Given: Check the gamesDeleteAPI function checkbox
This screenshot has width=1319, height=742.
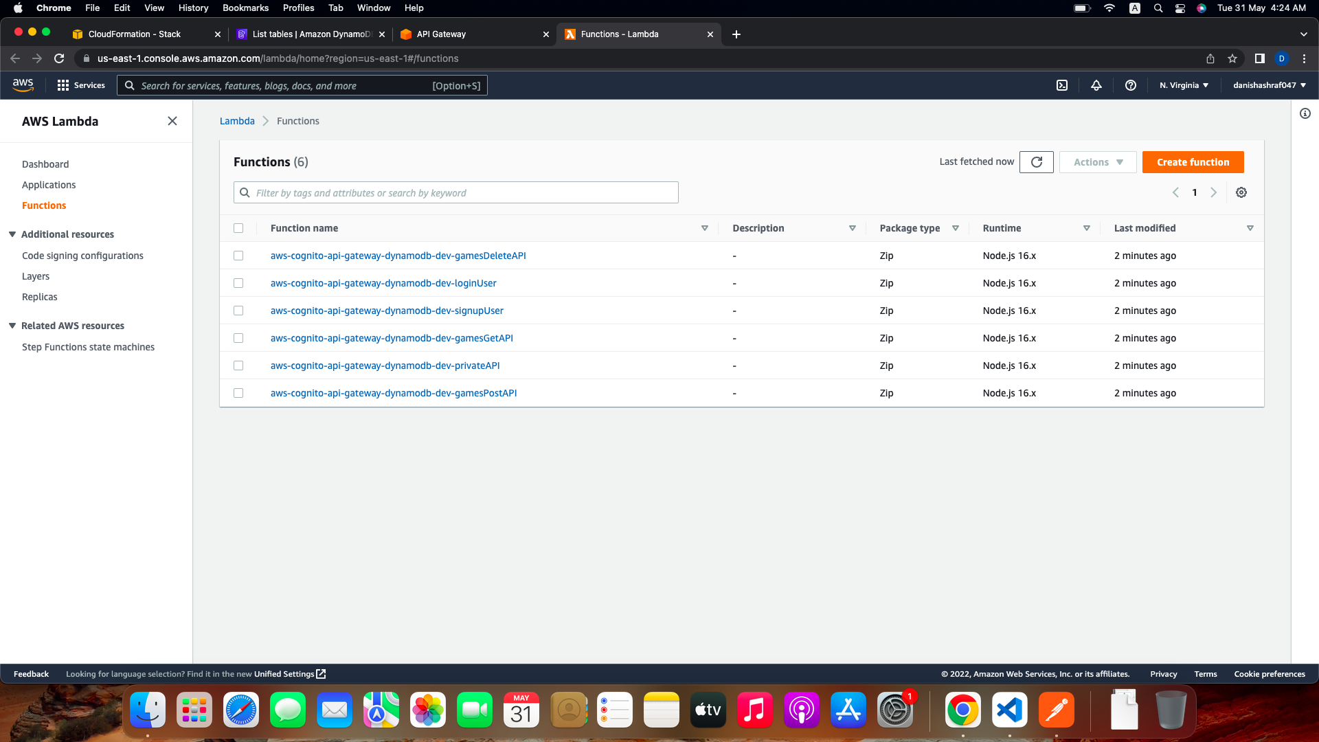Looking at the screenshot, I should [238, 256].
